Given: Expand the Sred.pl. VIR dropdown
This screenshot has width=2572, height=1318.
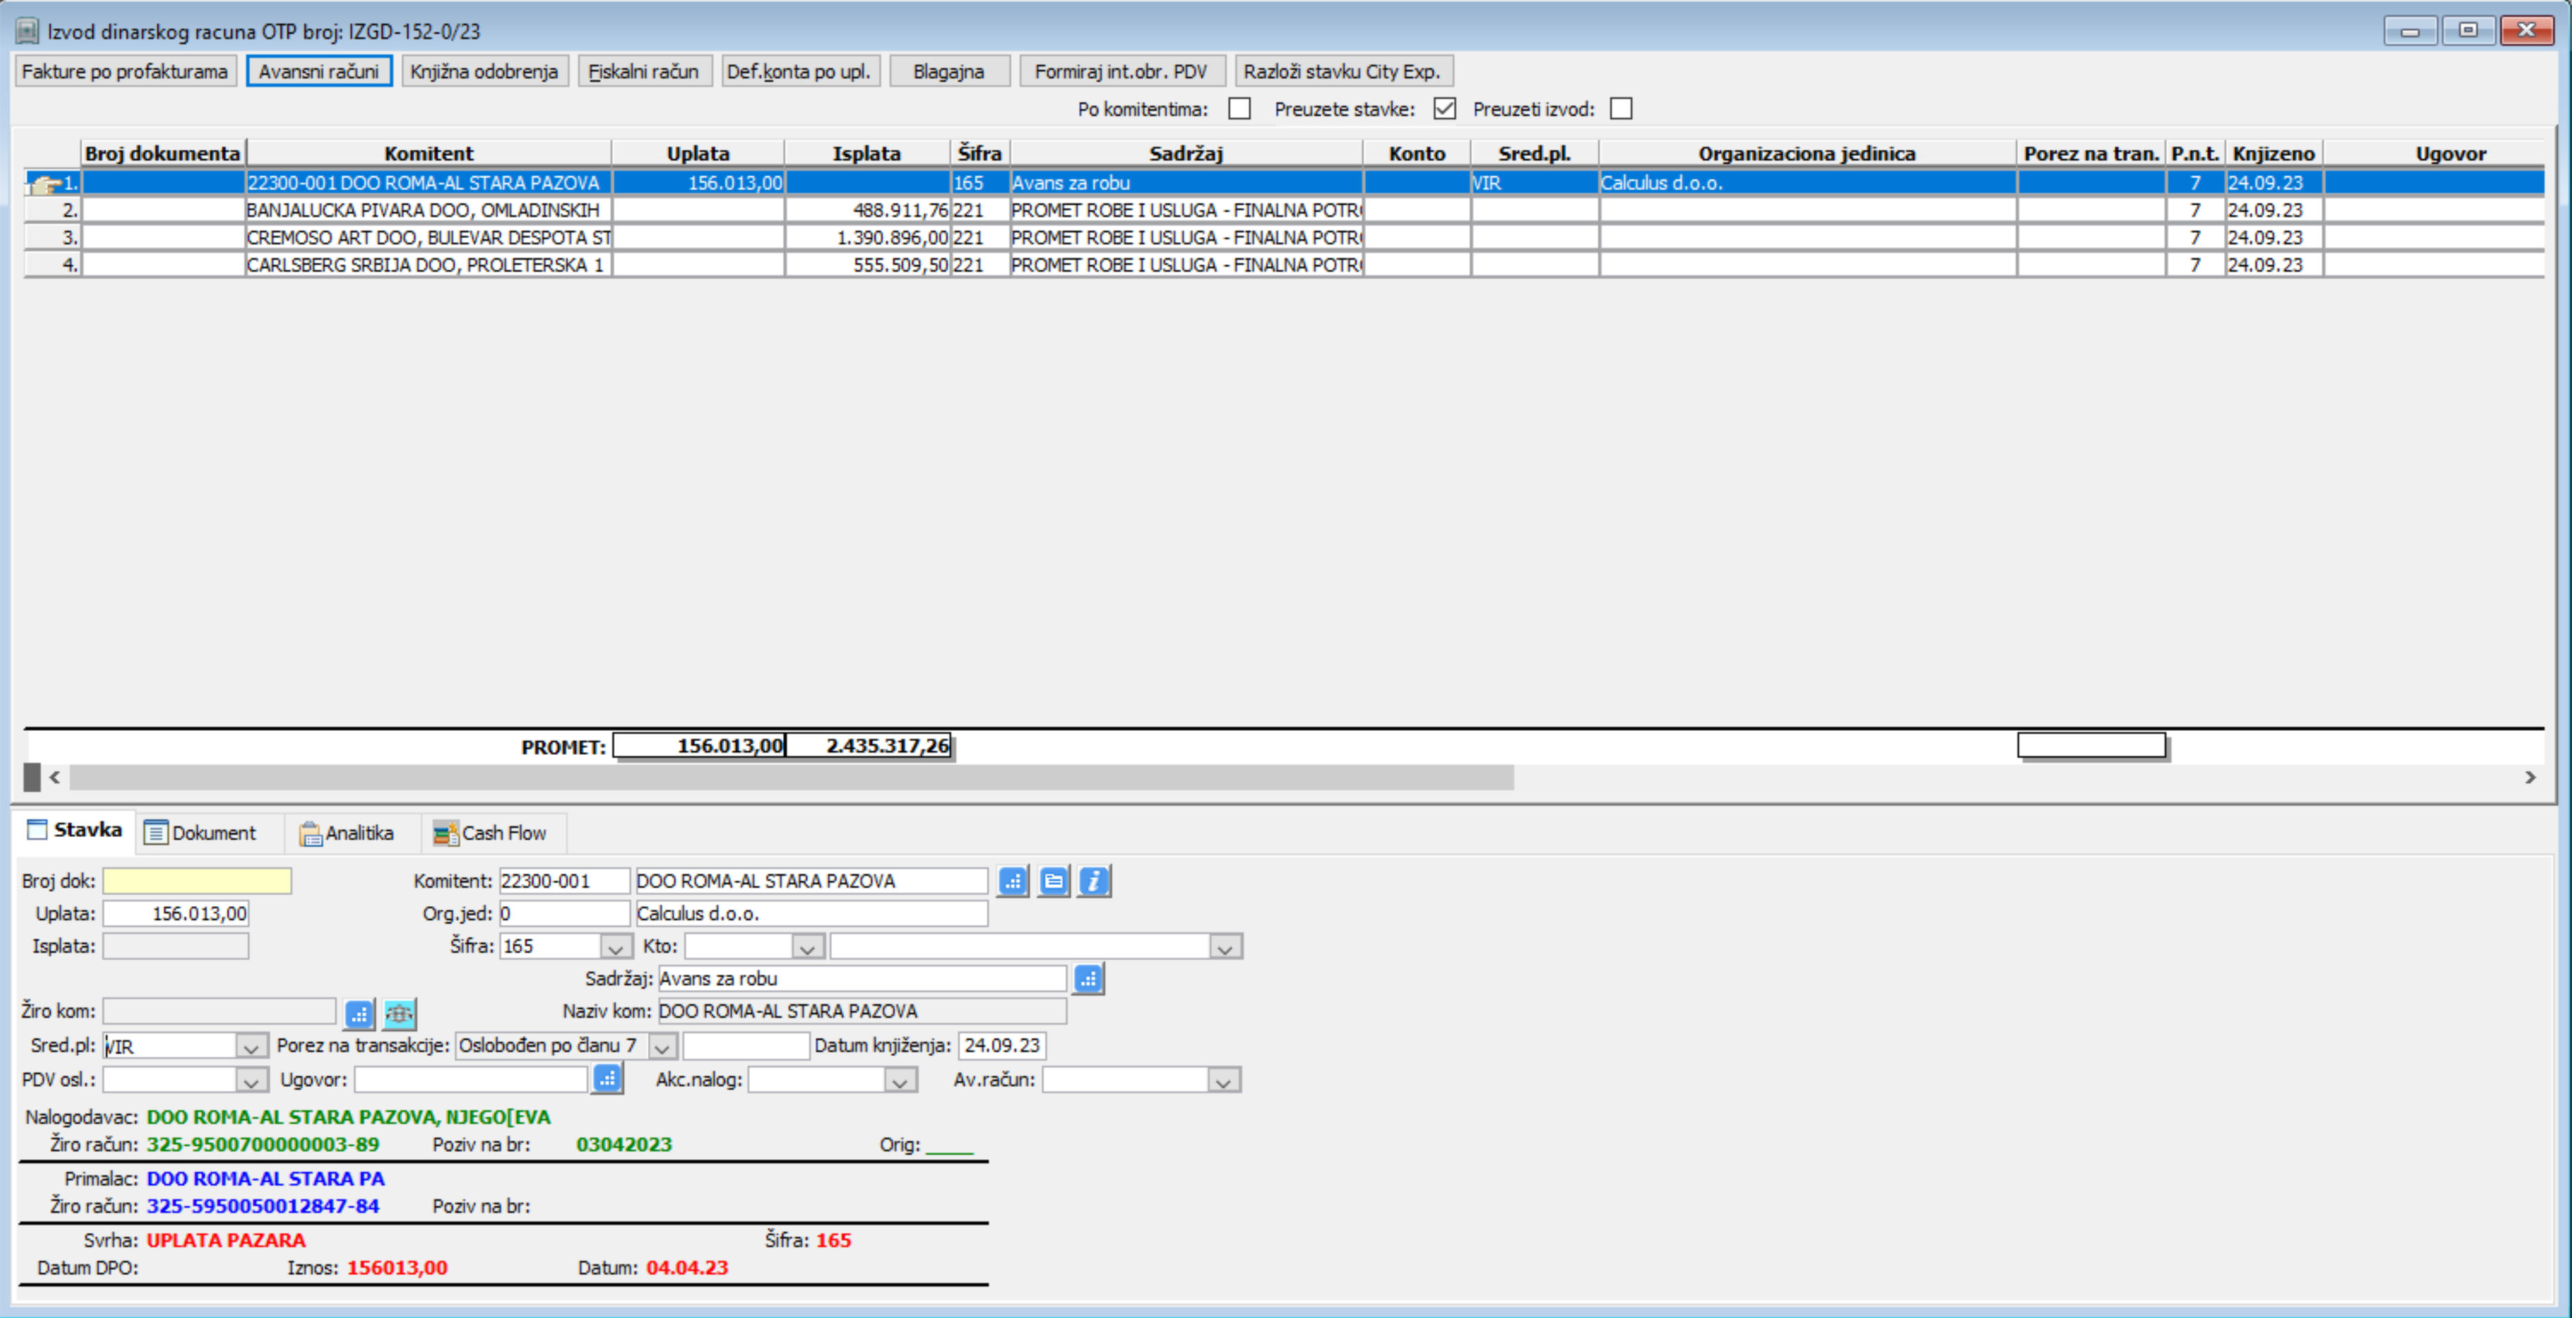Looking at the screenshot, I should pos(251,1046).
